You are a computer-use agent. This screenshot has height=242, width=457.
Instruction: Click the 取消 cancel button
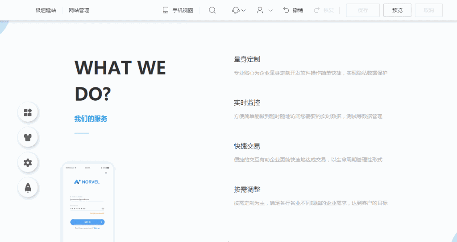pos(429,10)
